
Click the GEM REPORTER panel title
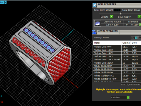pyautogui.click(x=107, y=4)
